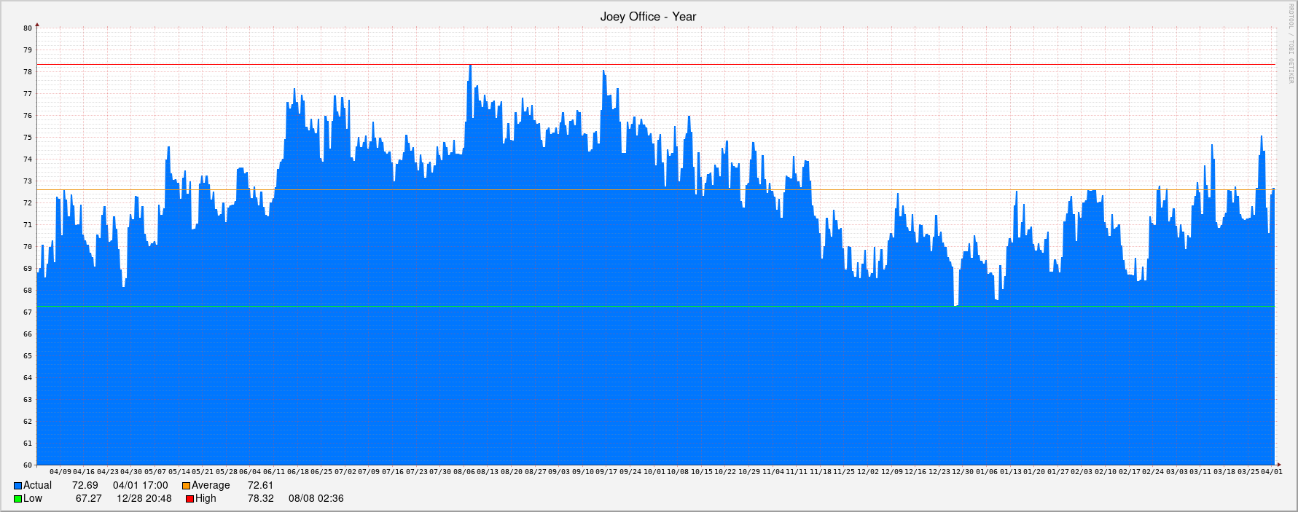Image resolution: width=1298 pixels, height=512 pixels.
Task: Click the RRDTOOL / TOBI OETIKER watermark
Action: coord(1291,44)
